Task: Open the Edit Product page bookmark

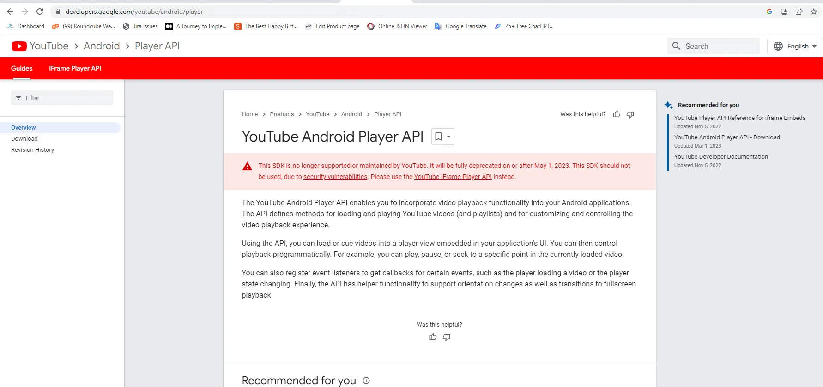Action: click(x=333, y=26)
